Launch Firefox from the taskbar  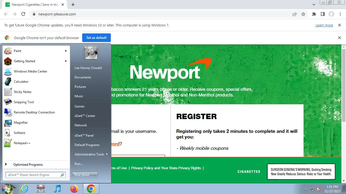click(74, 189)
